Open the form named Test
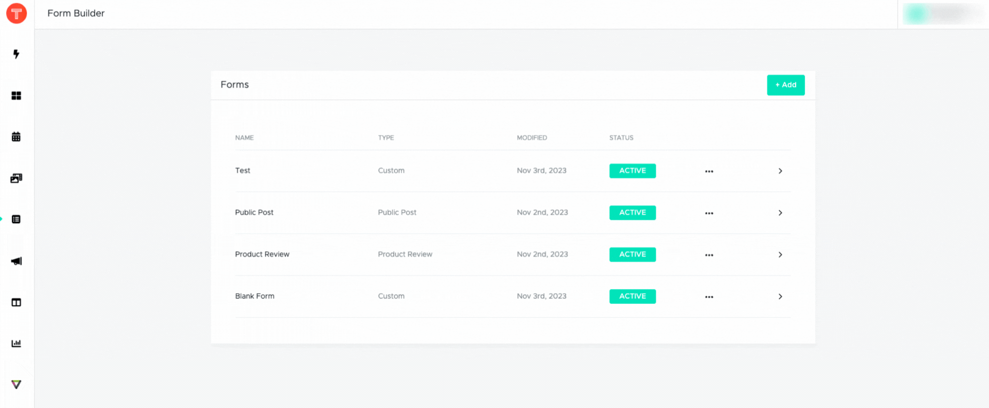Viewport: 989px width, 408px height. pos(243,170)
